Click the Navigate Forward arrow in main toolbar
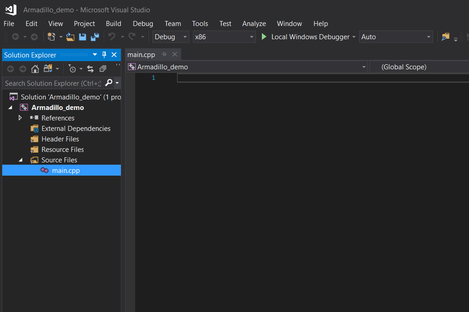Screen dimensions: 469x312 coord(34,37)
